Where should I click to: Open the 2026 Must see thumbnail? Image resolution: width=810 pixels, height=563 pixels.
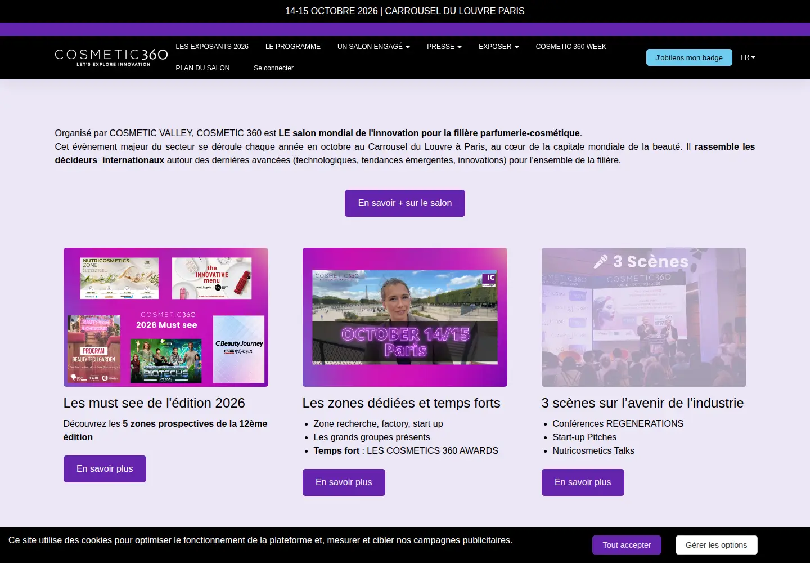coord(166,317)
